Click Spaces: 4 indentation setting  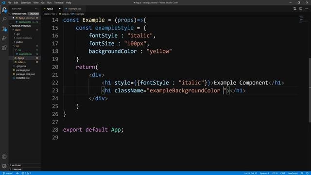pos(264,173)
